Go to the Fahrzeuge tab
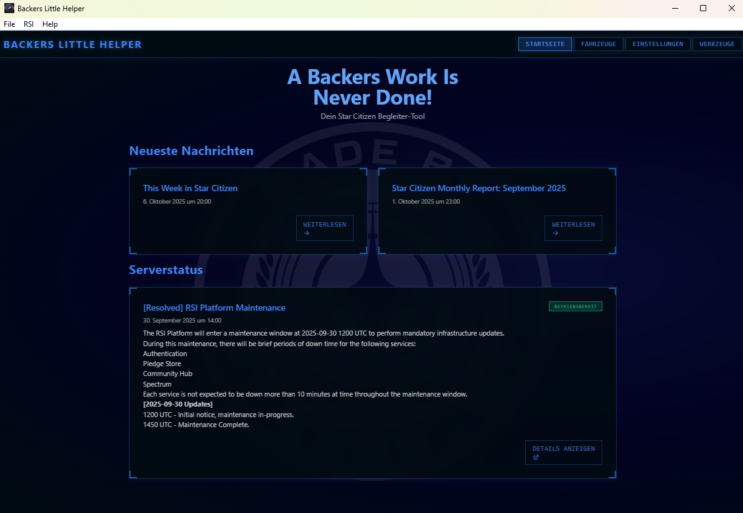The height and width of the screenshot is (513, 743). pyautogui.click(x=598, y=44)
